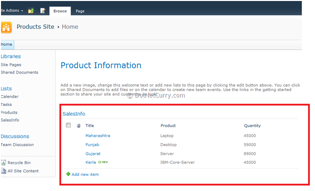Click the Laptop product cell
The height and width of the screenshot is (191, 315).
[167, 135]
